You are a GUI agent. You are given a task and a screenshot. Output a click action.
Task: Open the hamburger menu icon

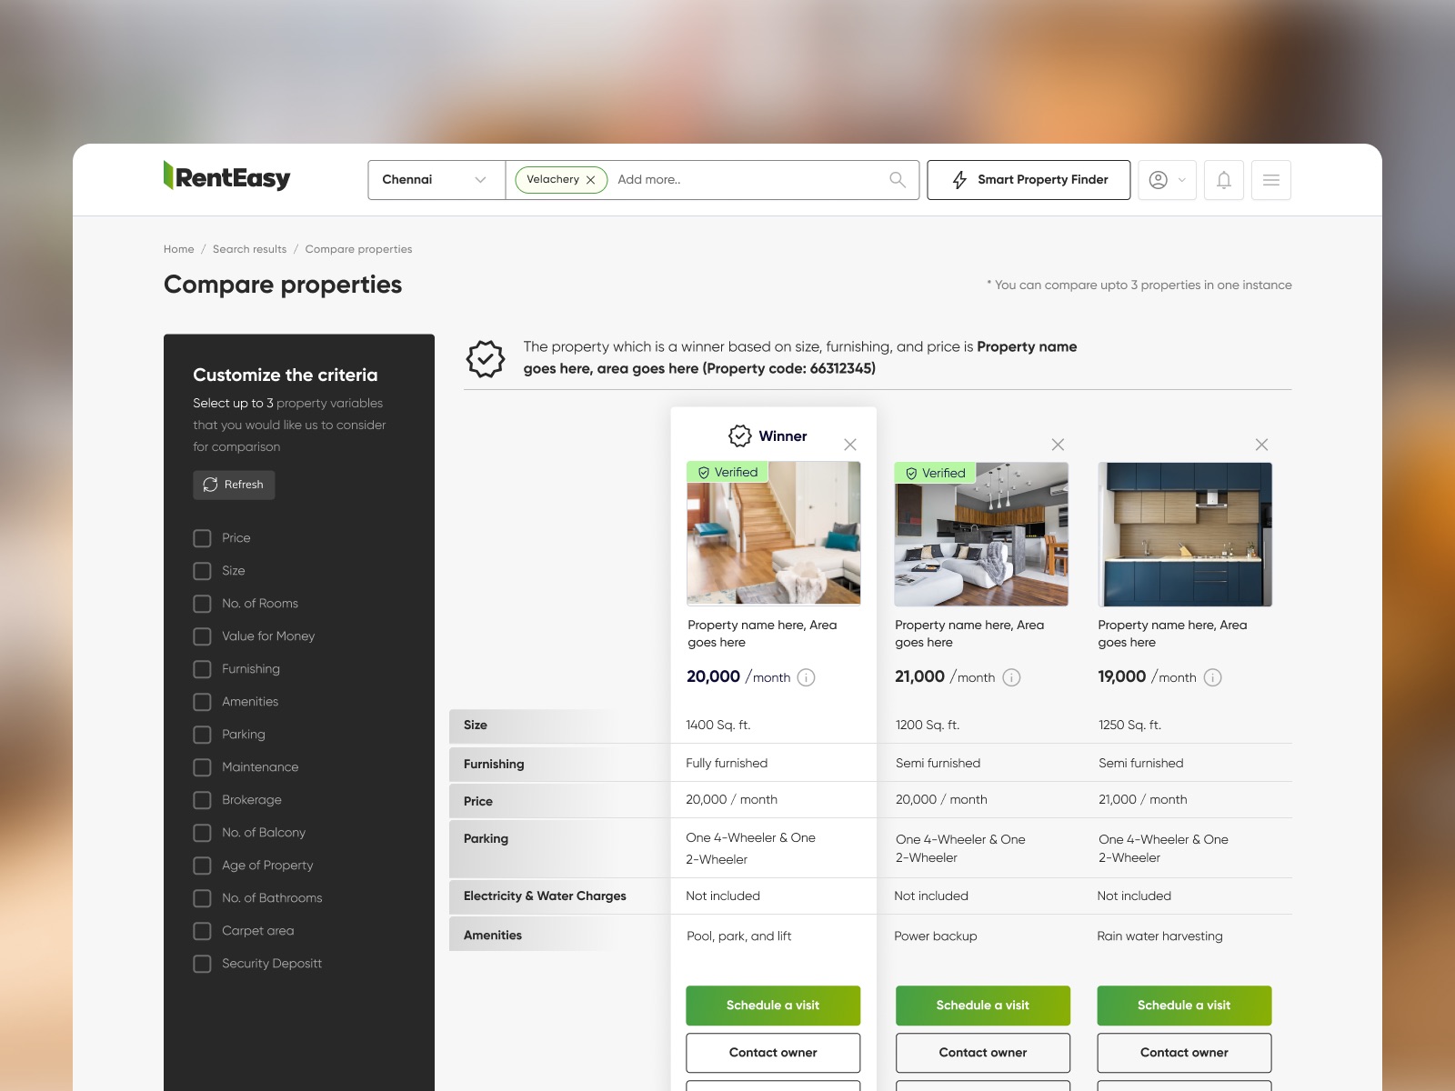coord(1271,180)
